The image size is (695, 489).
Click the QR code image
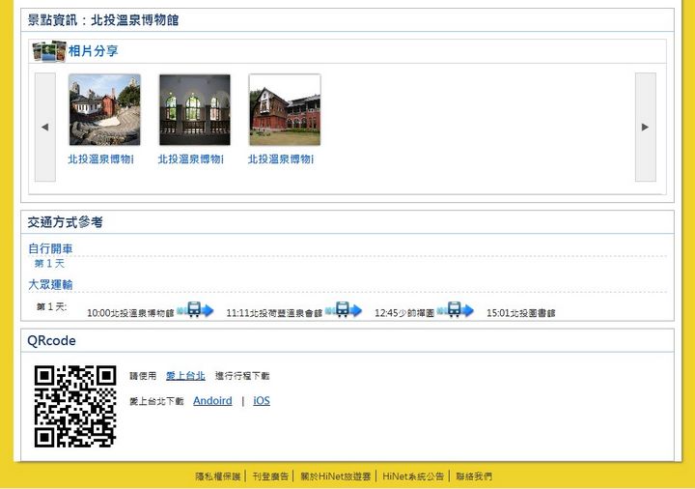pos(75,406)
